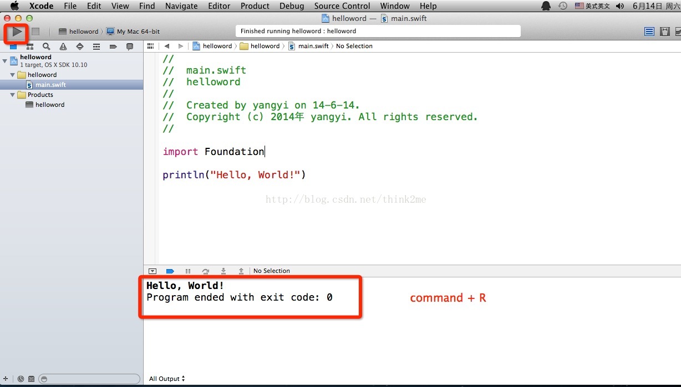
Task: Open the debug navigator
Action: point(96,47)
